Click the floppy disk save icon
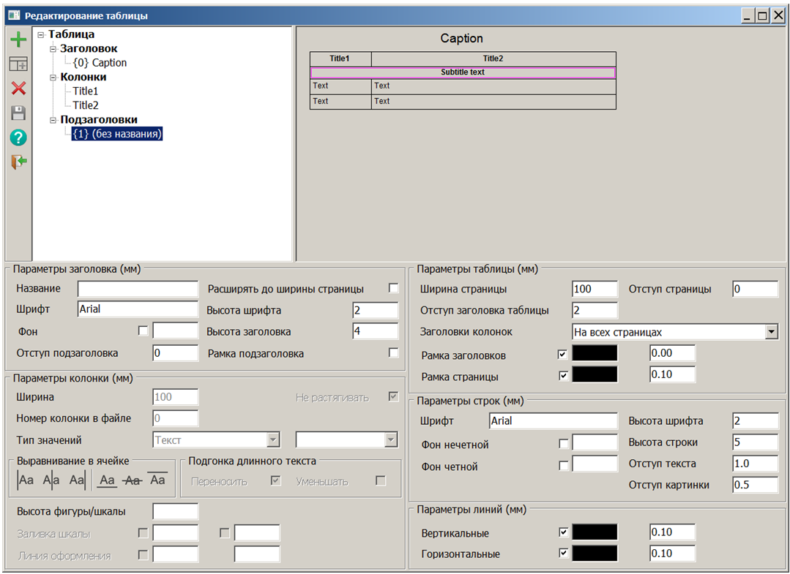 click(x=18, y=113)
